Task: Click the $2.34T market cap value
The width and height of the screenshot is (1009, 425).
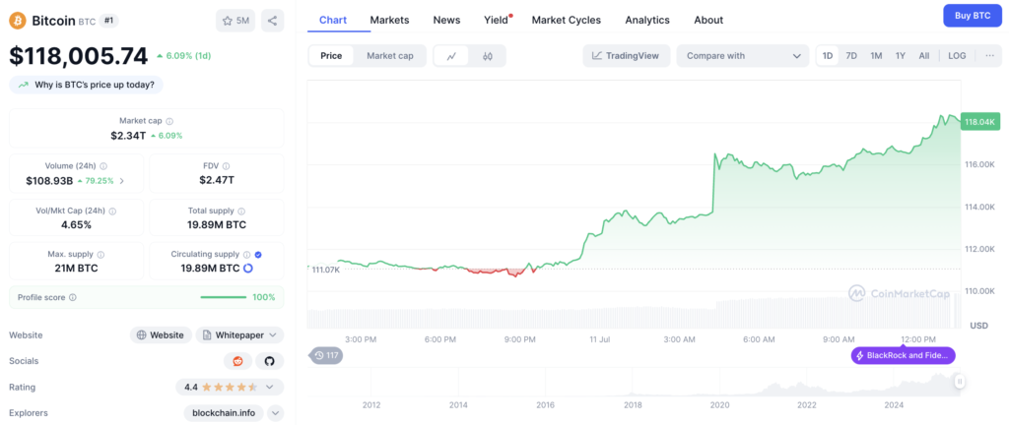Action: (128, 136)
